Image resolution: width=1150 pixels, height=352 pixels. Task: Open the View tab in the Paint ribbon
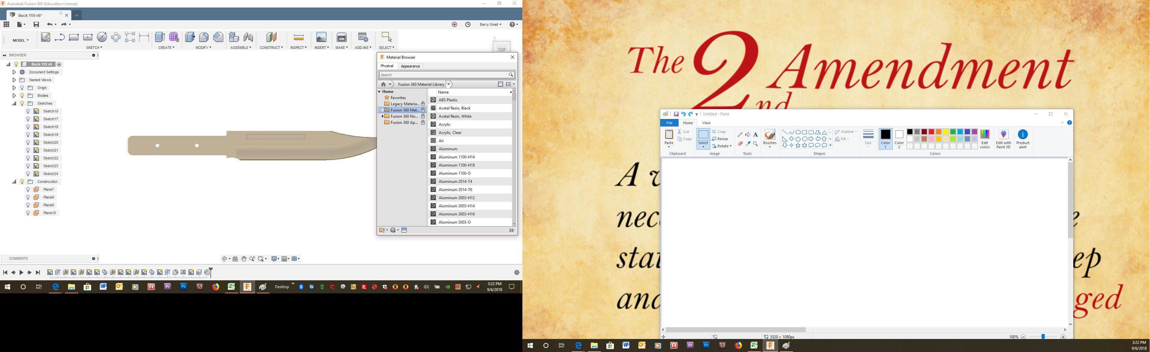(x=706, y=123)
